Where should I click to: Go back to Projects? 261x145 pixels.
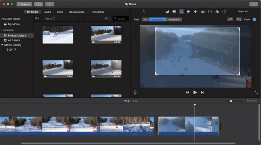click(24, 4)
